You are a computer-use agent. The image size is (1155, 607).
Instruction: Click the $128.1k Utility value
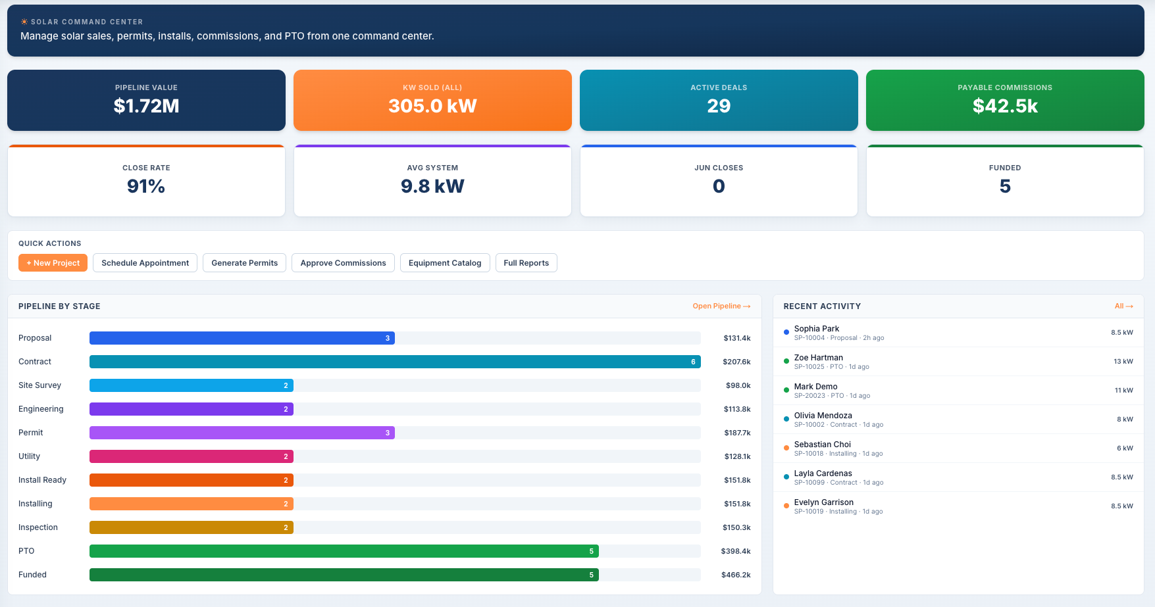(737, 456)
